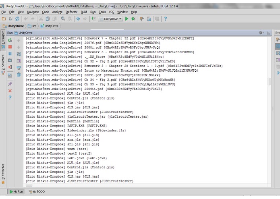Screen dimensions: 280x199
Task: Click the UnityDrive tab in Run panel header
Action: pos(23,33)
